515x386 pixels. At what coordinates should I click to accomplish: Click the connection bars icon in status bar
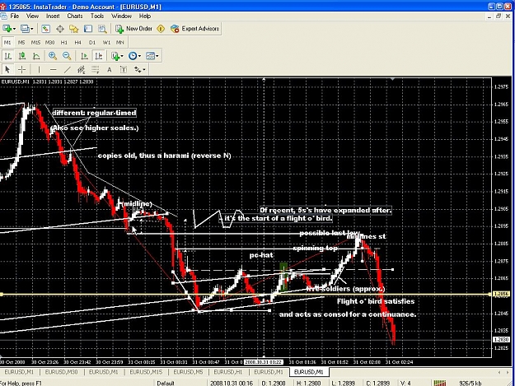click(x=440, y=383)
